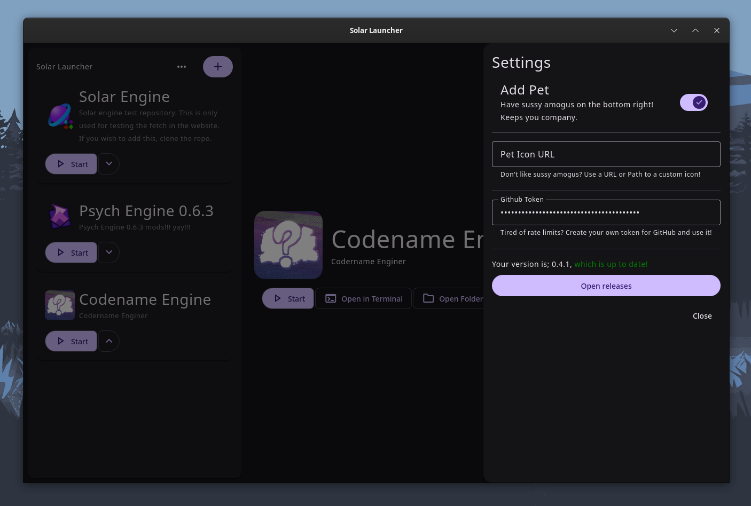The image size is (751, 506).
Task: Maximize the Solar Launcher window
Action: 695,30
